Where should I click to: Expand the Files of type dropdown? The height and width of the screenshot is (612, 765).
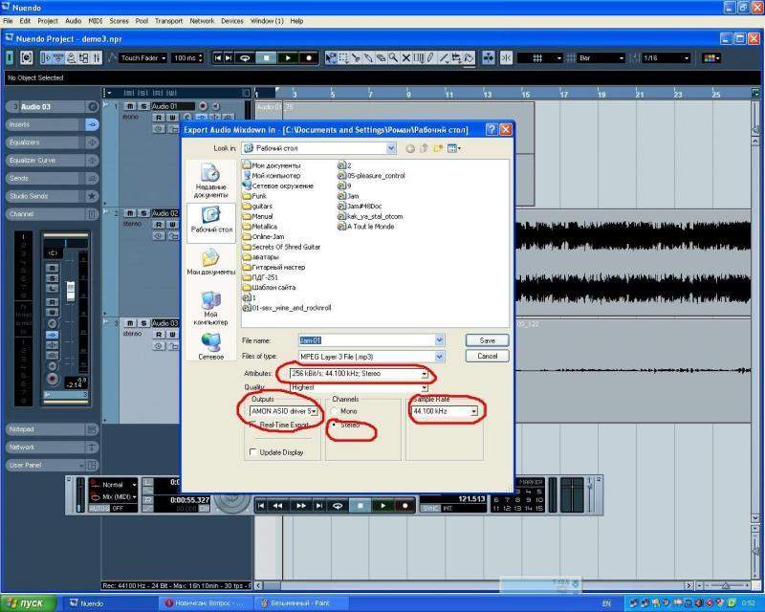click(x=439, y=357)
